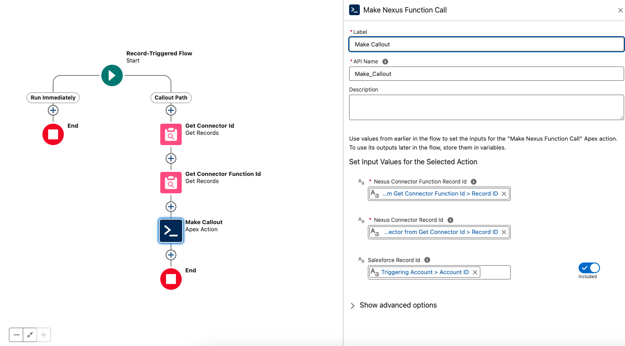Click the 'Get Connector Id' node label
Screen dimensions: 625x346
(210, 126)
